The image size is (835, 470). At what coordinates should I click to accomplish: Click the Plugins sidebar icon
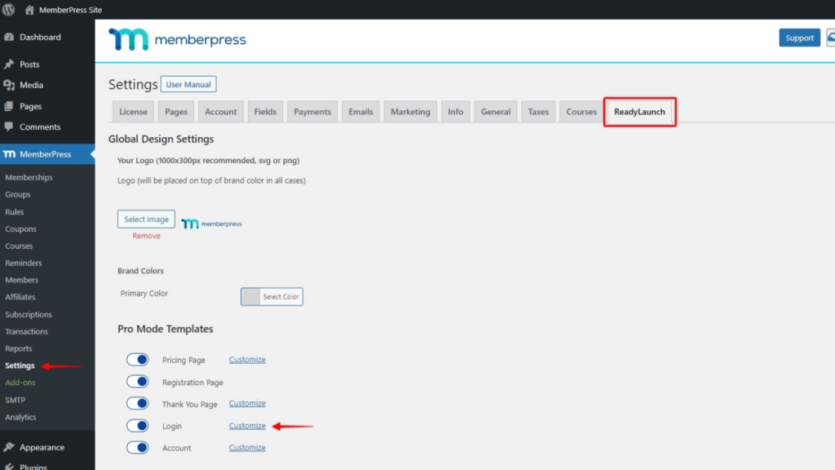pos(10,467)
